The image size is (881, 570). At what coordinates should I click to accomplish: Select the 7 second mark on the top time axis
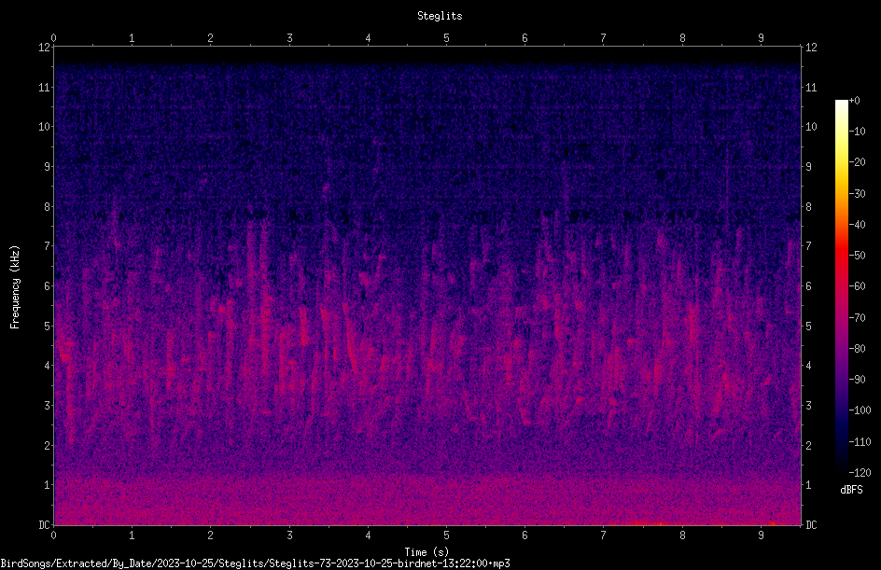pyautogui.click(x=604, y=38)
